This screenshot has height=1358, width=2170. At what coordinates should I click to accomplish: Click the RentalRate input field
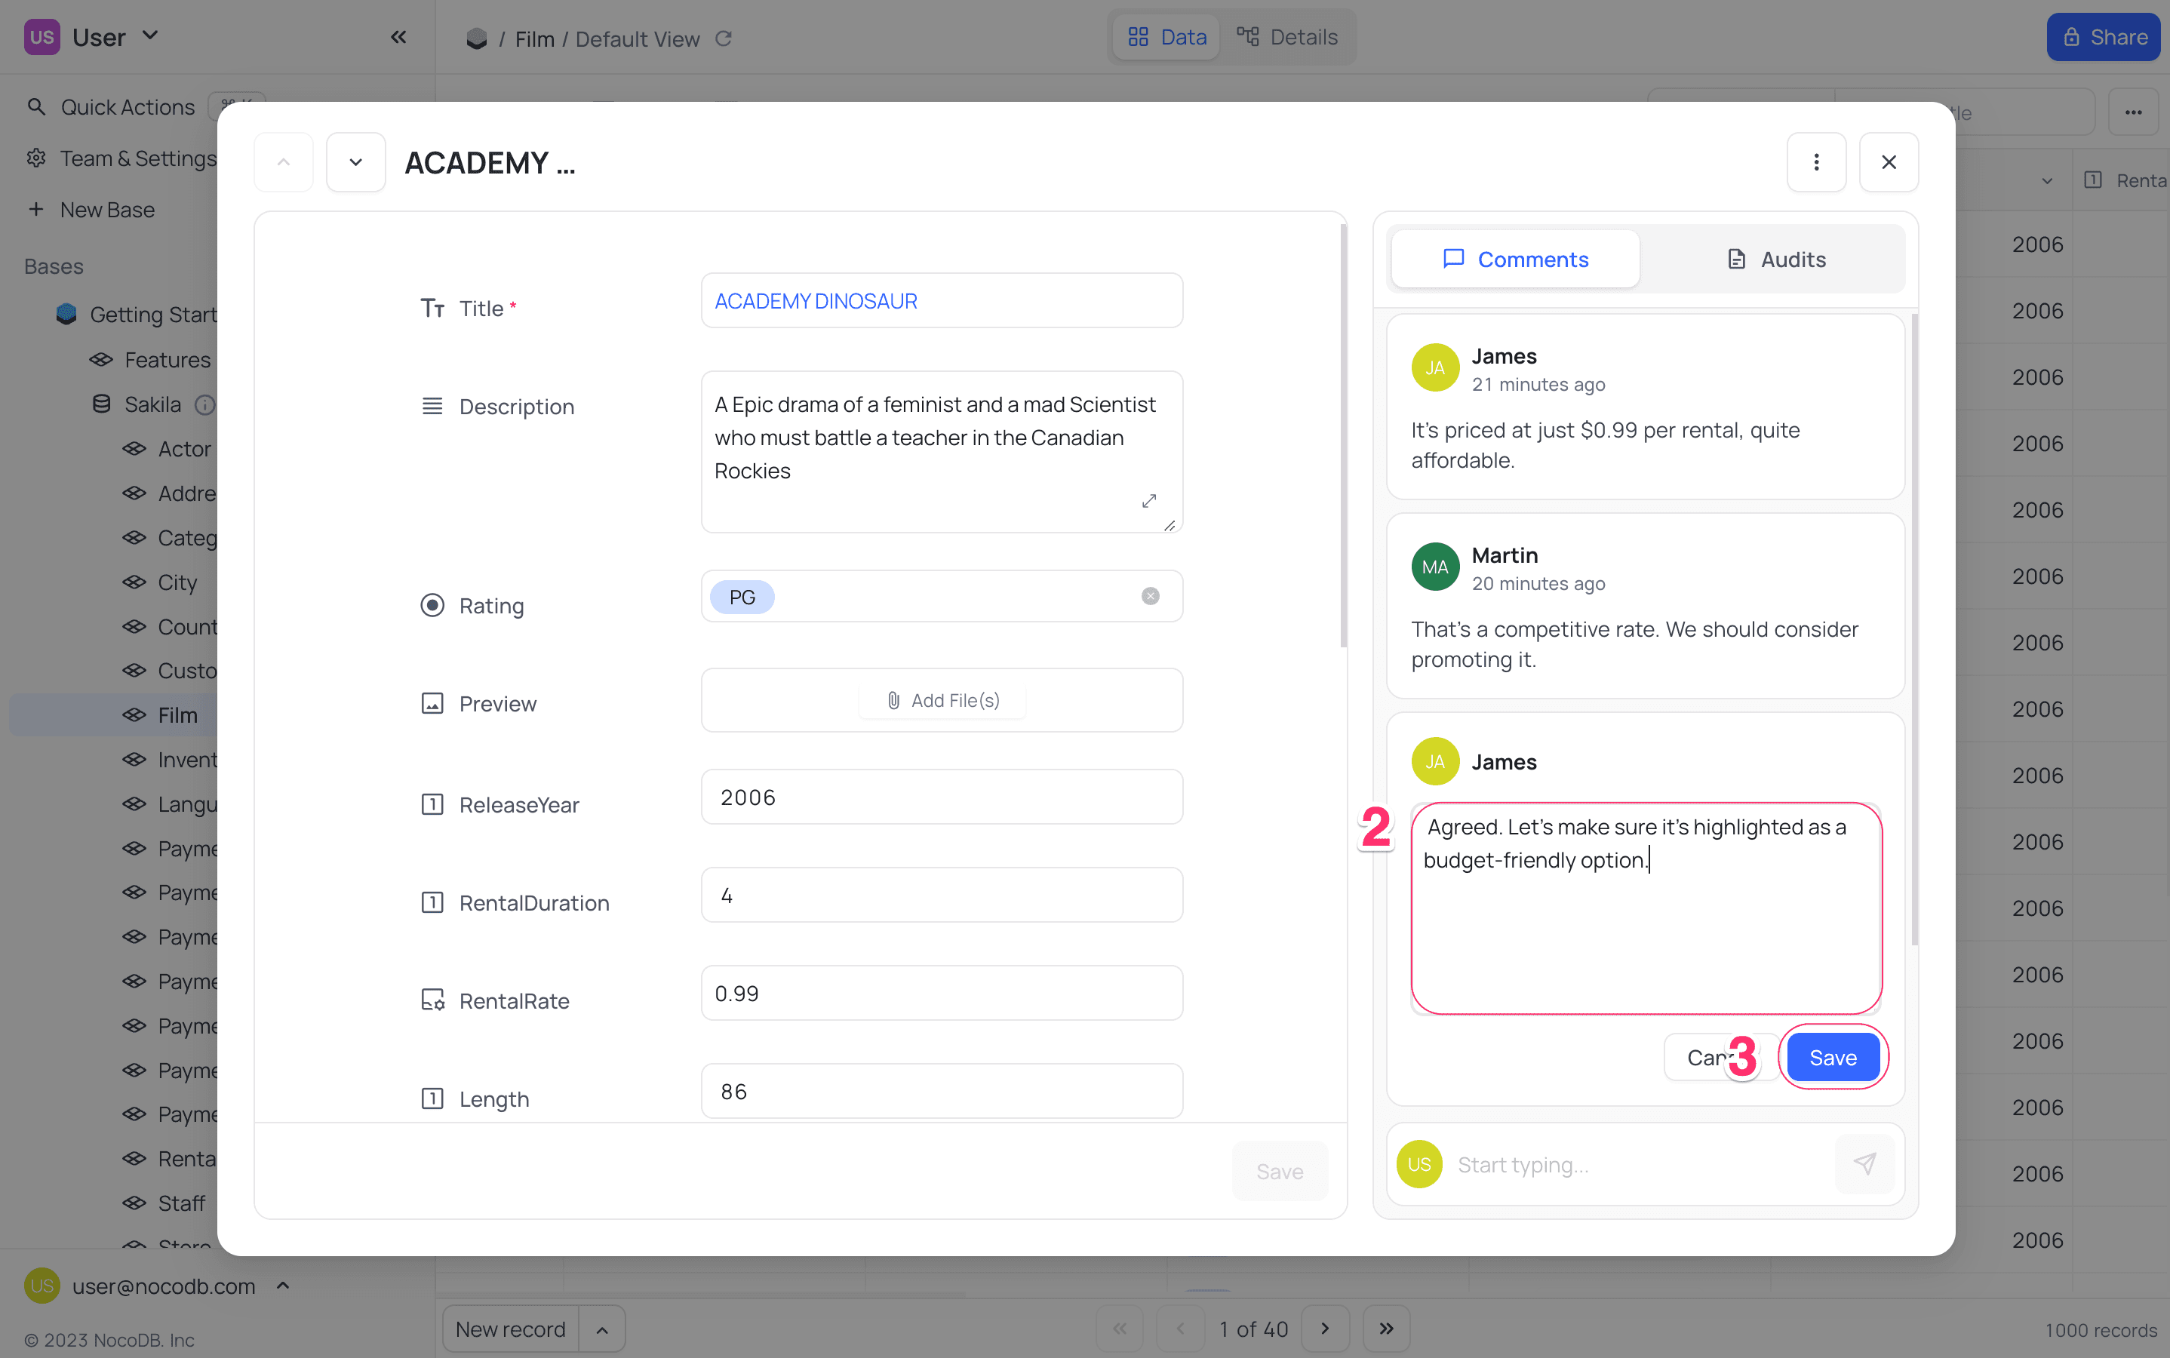pos(940,994)
